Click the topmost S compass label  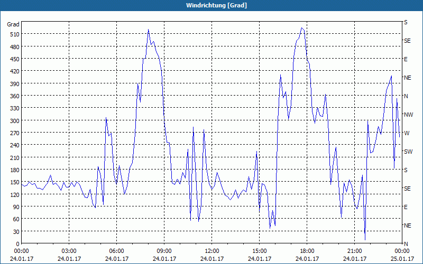click(406, 22)
